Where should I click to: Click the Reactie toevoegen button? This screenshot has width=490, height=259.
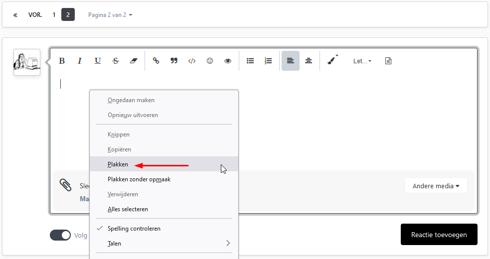point(439,235)
